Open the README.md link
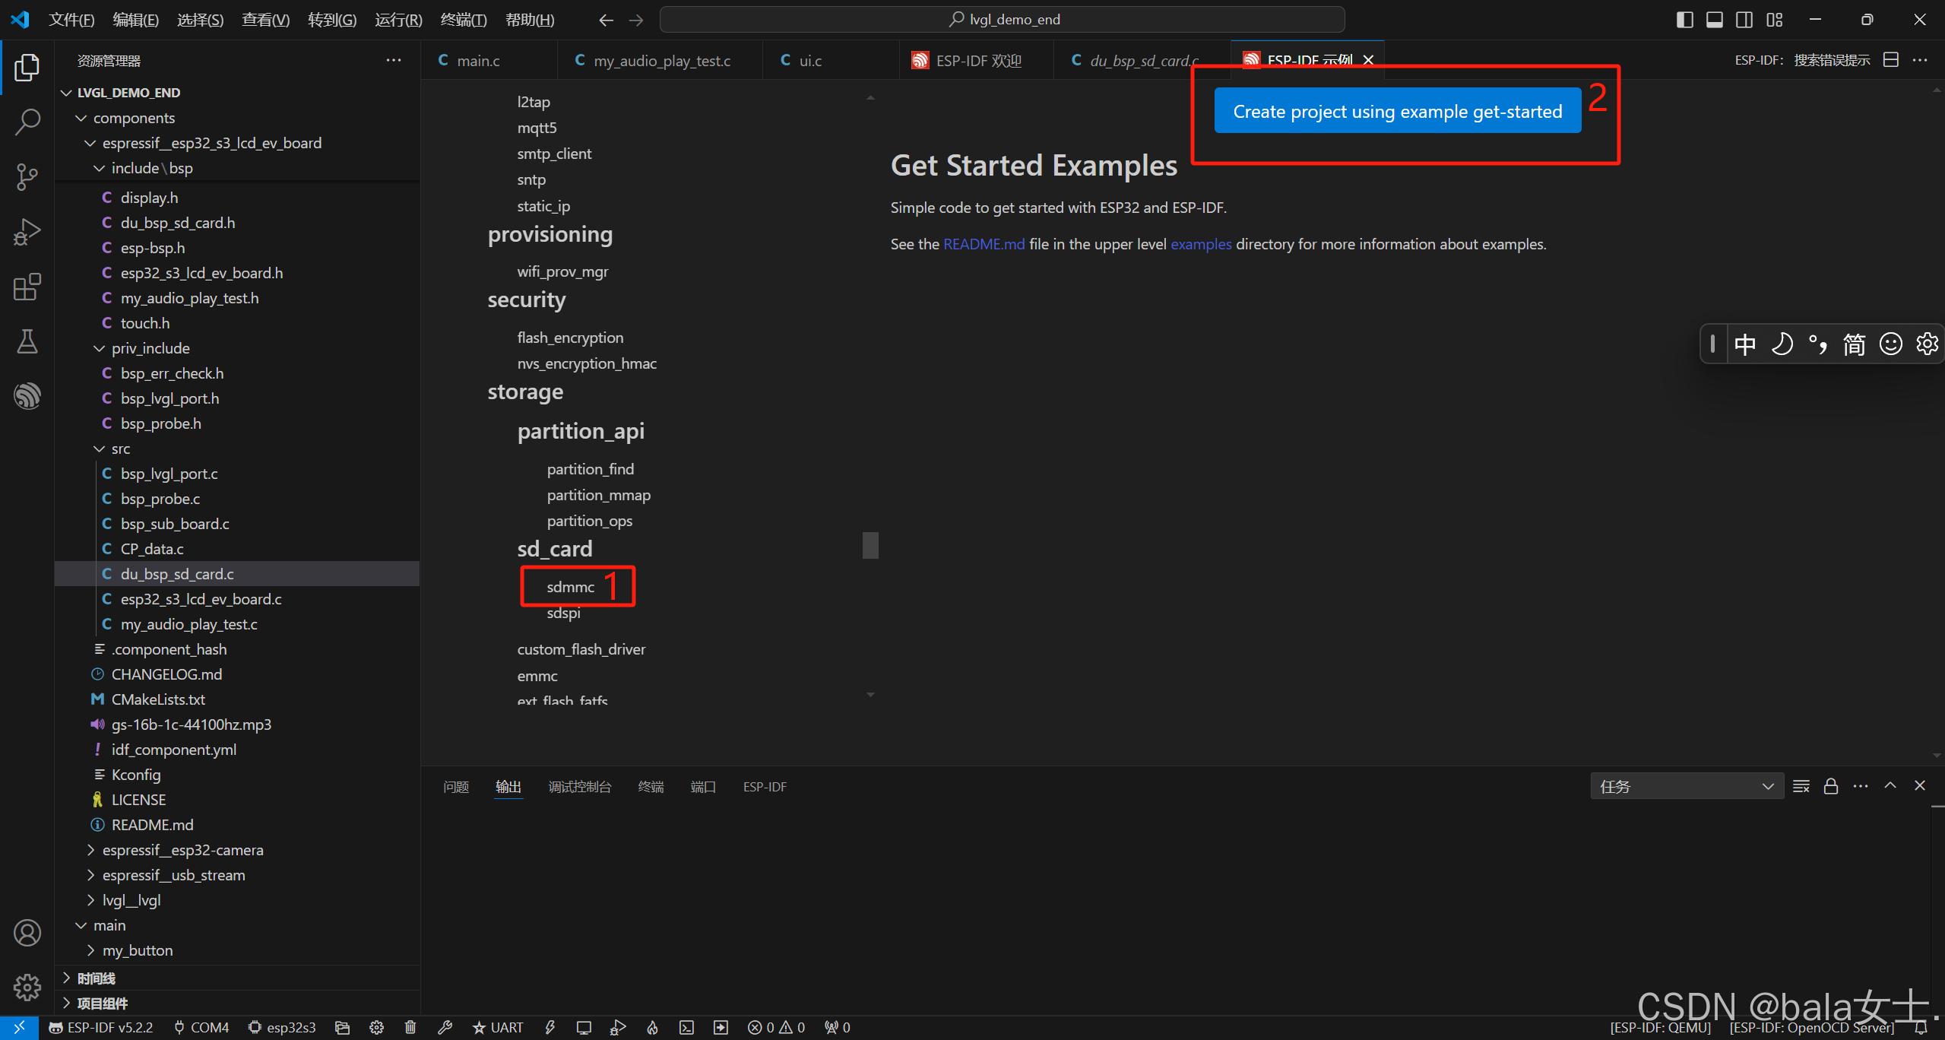Viewport: 1945px width, 1040px height. click(x=984, y=244)
